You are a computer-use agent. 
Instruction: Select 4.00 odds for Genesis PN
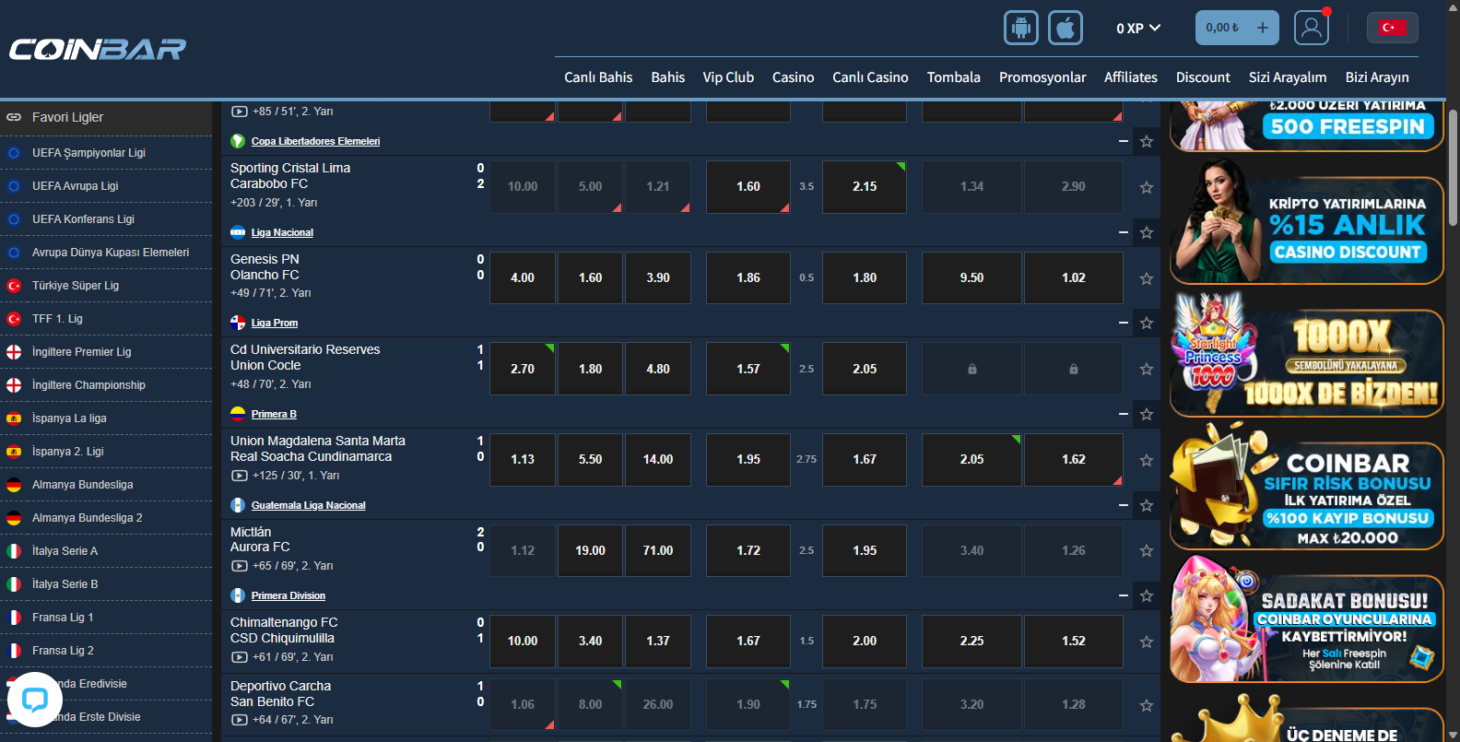pyautogui.click(x=523, y=277)
